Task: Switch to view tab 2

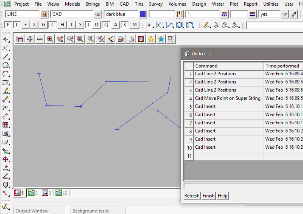Action: click(33, 193)
